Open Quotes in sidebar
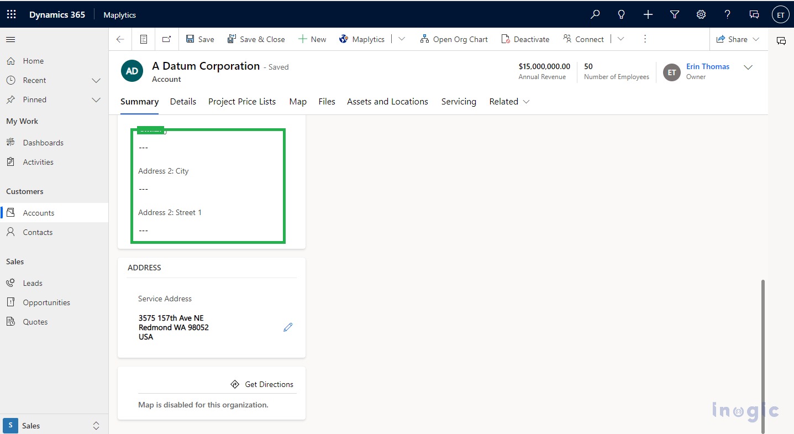This screenshot has width=794, height=434. pyautogui.click(x=54, y=322)
